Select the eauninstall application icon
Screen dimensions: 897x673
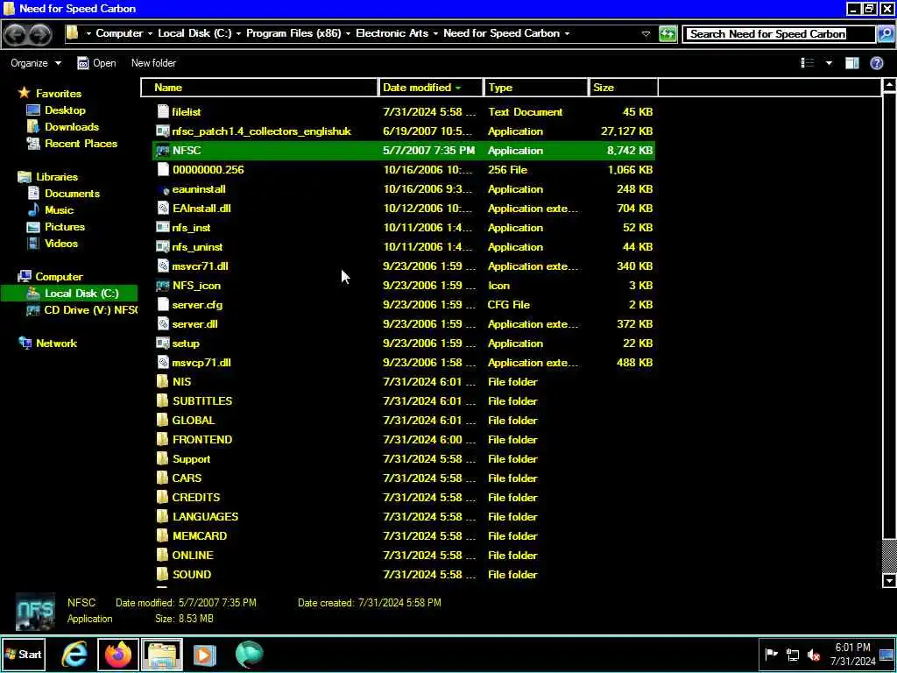(163, 189)
